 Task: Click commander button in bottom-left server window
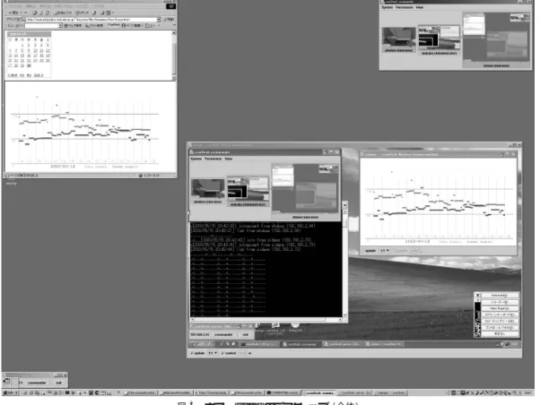(37, 383)
